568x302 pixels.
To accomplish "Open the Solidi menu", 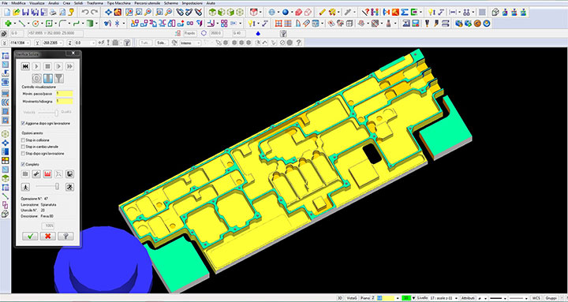I will [x=78, y=3].
